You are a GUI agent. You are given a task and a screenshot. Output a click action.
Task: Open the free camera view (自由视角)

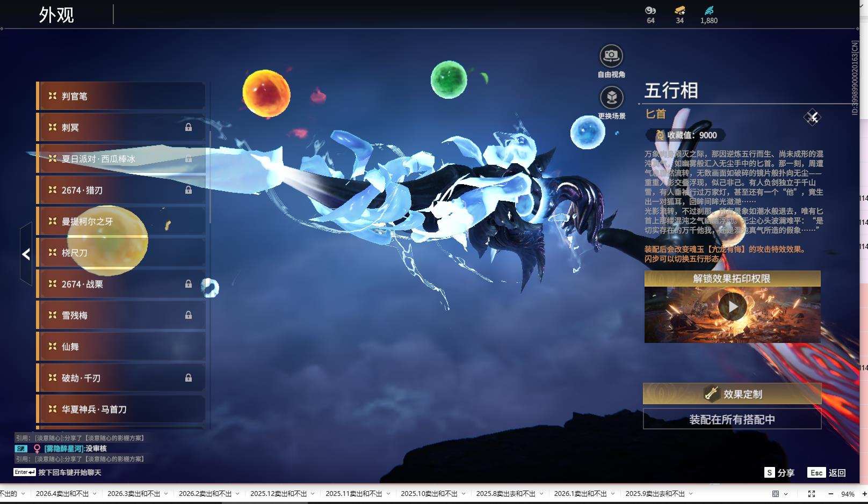tap(611, 56)
